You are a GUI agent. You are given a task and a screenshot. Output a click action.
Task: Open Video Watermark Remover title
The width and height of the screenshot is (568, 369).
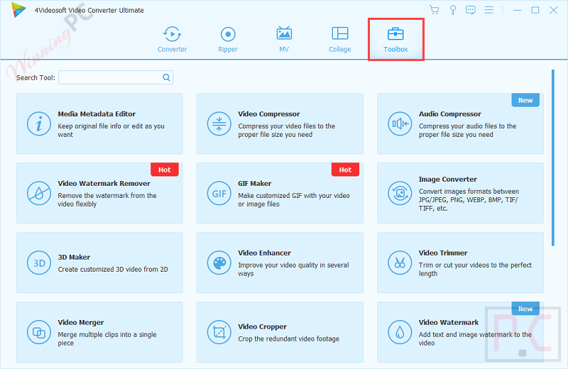(104, 183)
